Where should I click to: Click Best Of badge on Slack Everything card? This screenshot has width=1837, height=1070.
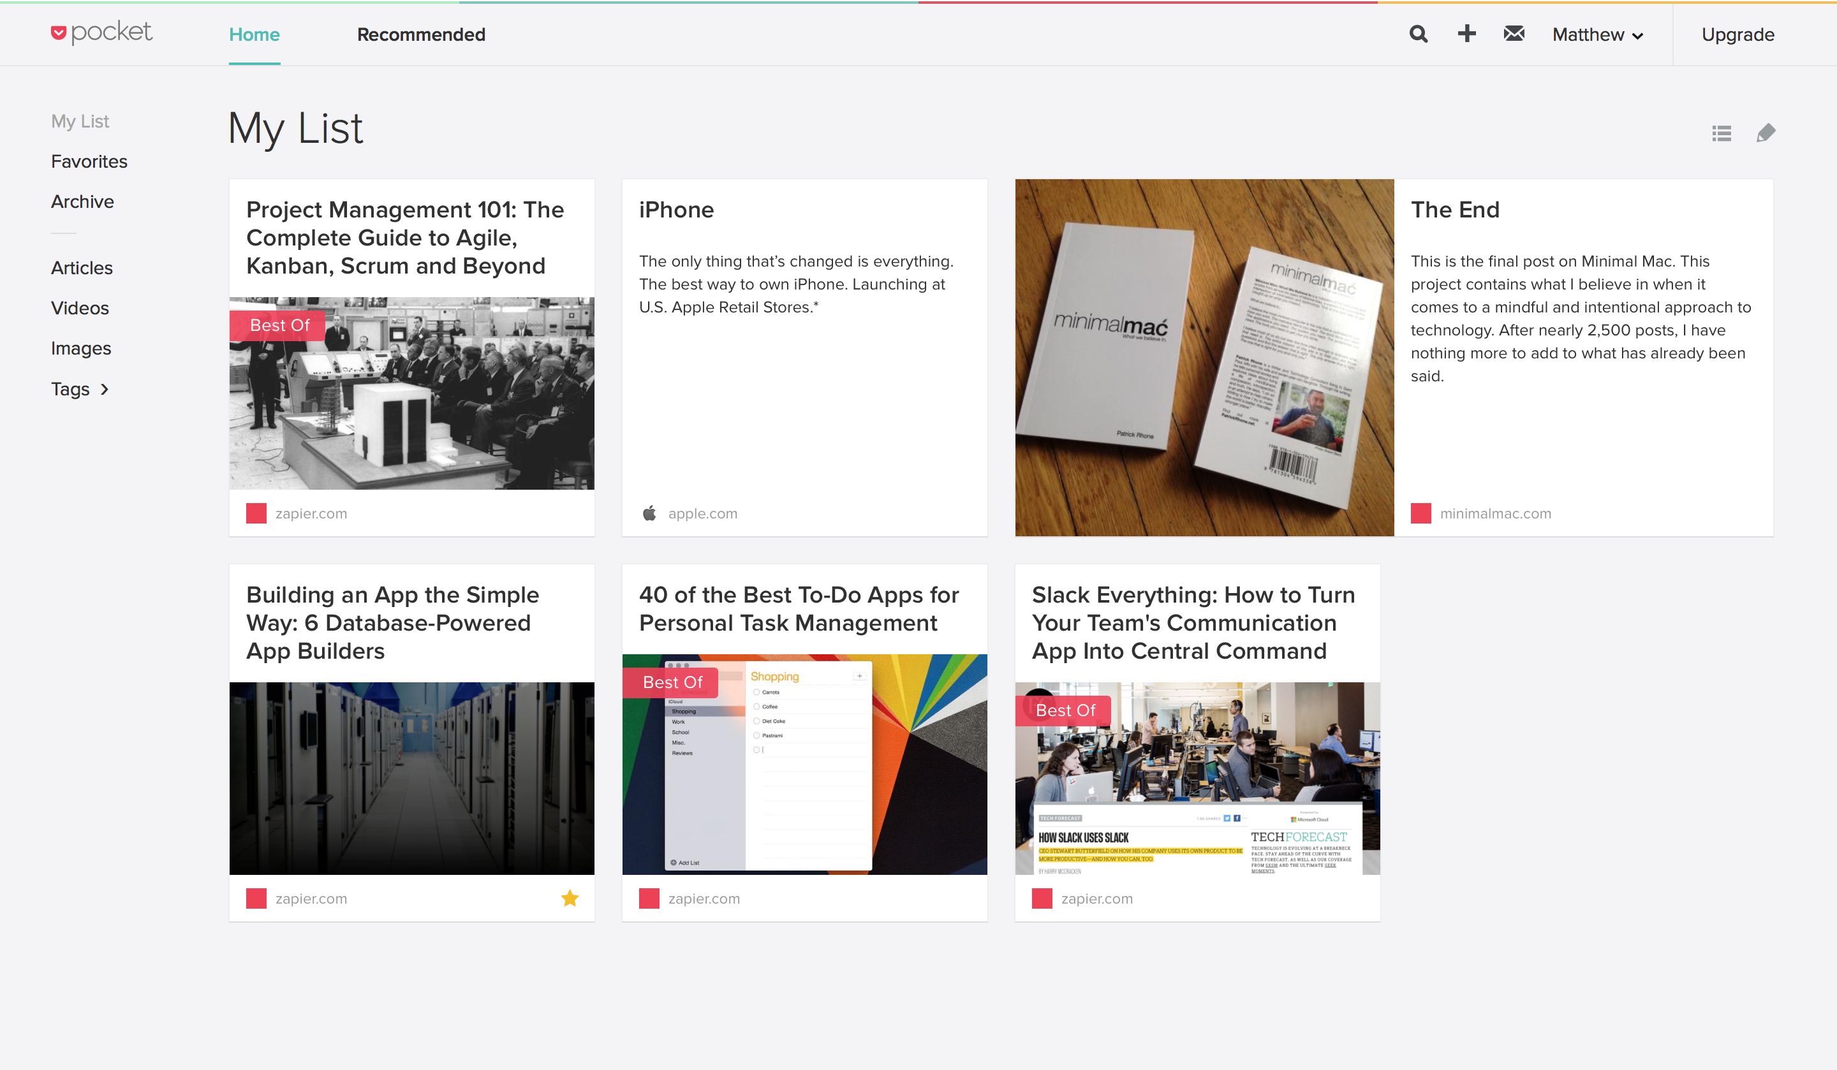point(1063,710)
